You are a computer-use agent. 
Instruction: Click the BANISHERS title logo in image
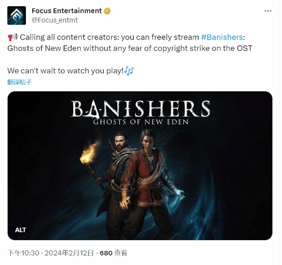[140, 109]
